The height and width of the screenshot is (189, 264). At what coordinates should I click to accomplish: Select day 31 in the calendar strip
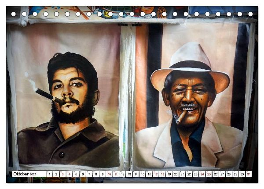[x=249, y=174]
